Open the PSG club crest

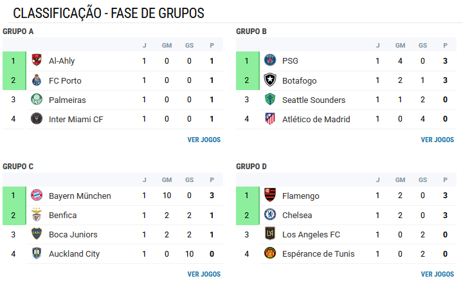(270, 60)
